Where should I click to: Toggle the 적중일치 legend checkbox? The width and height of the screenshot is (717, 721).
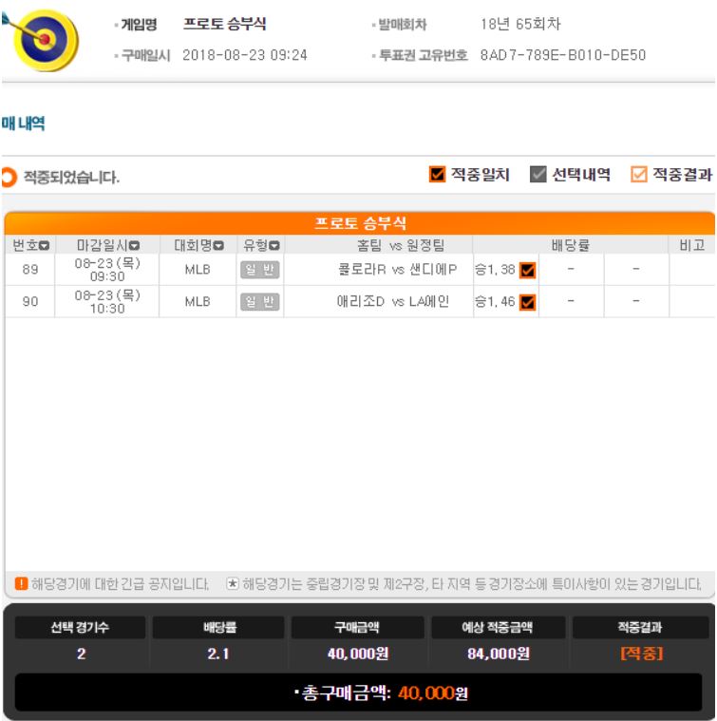click(x=437, y=174)
